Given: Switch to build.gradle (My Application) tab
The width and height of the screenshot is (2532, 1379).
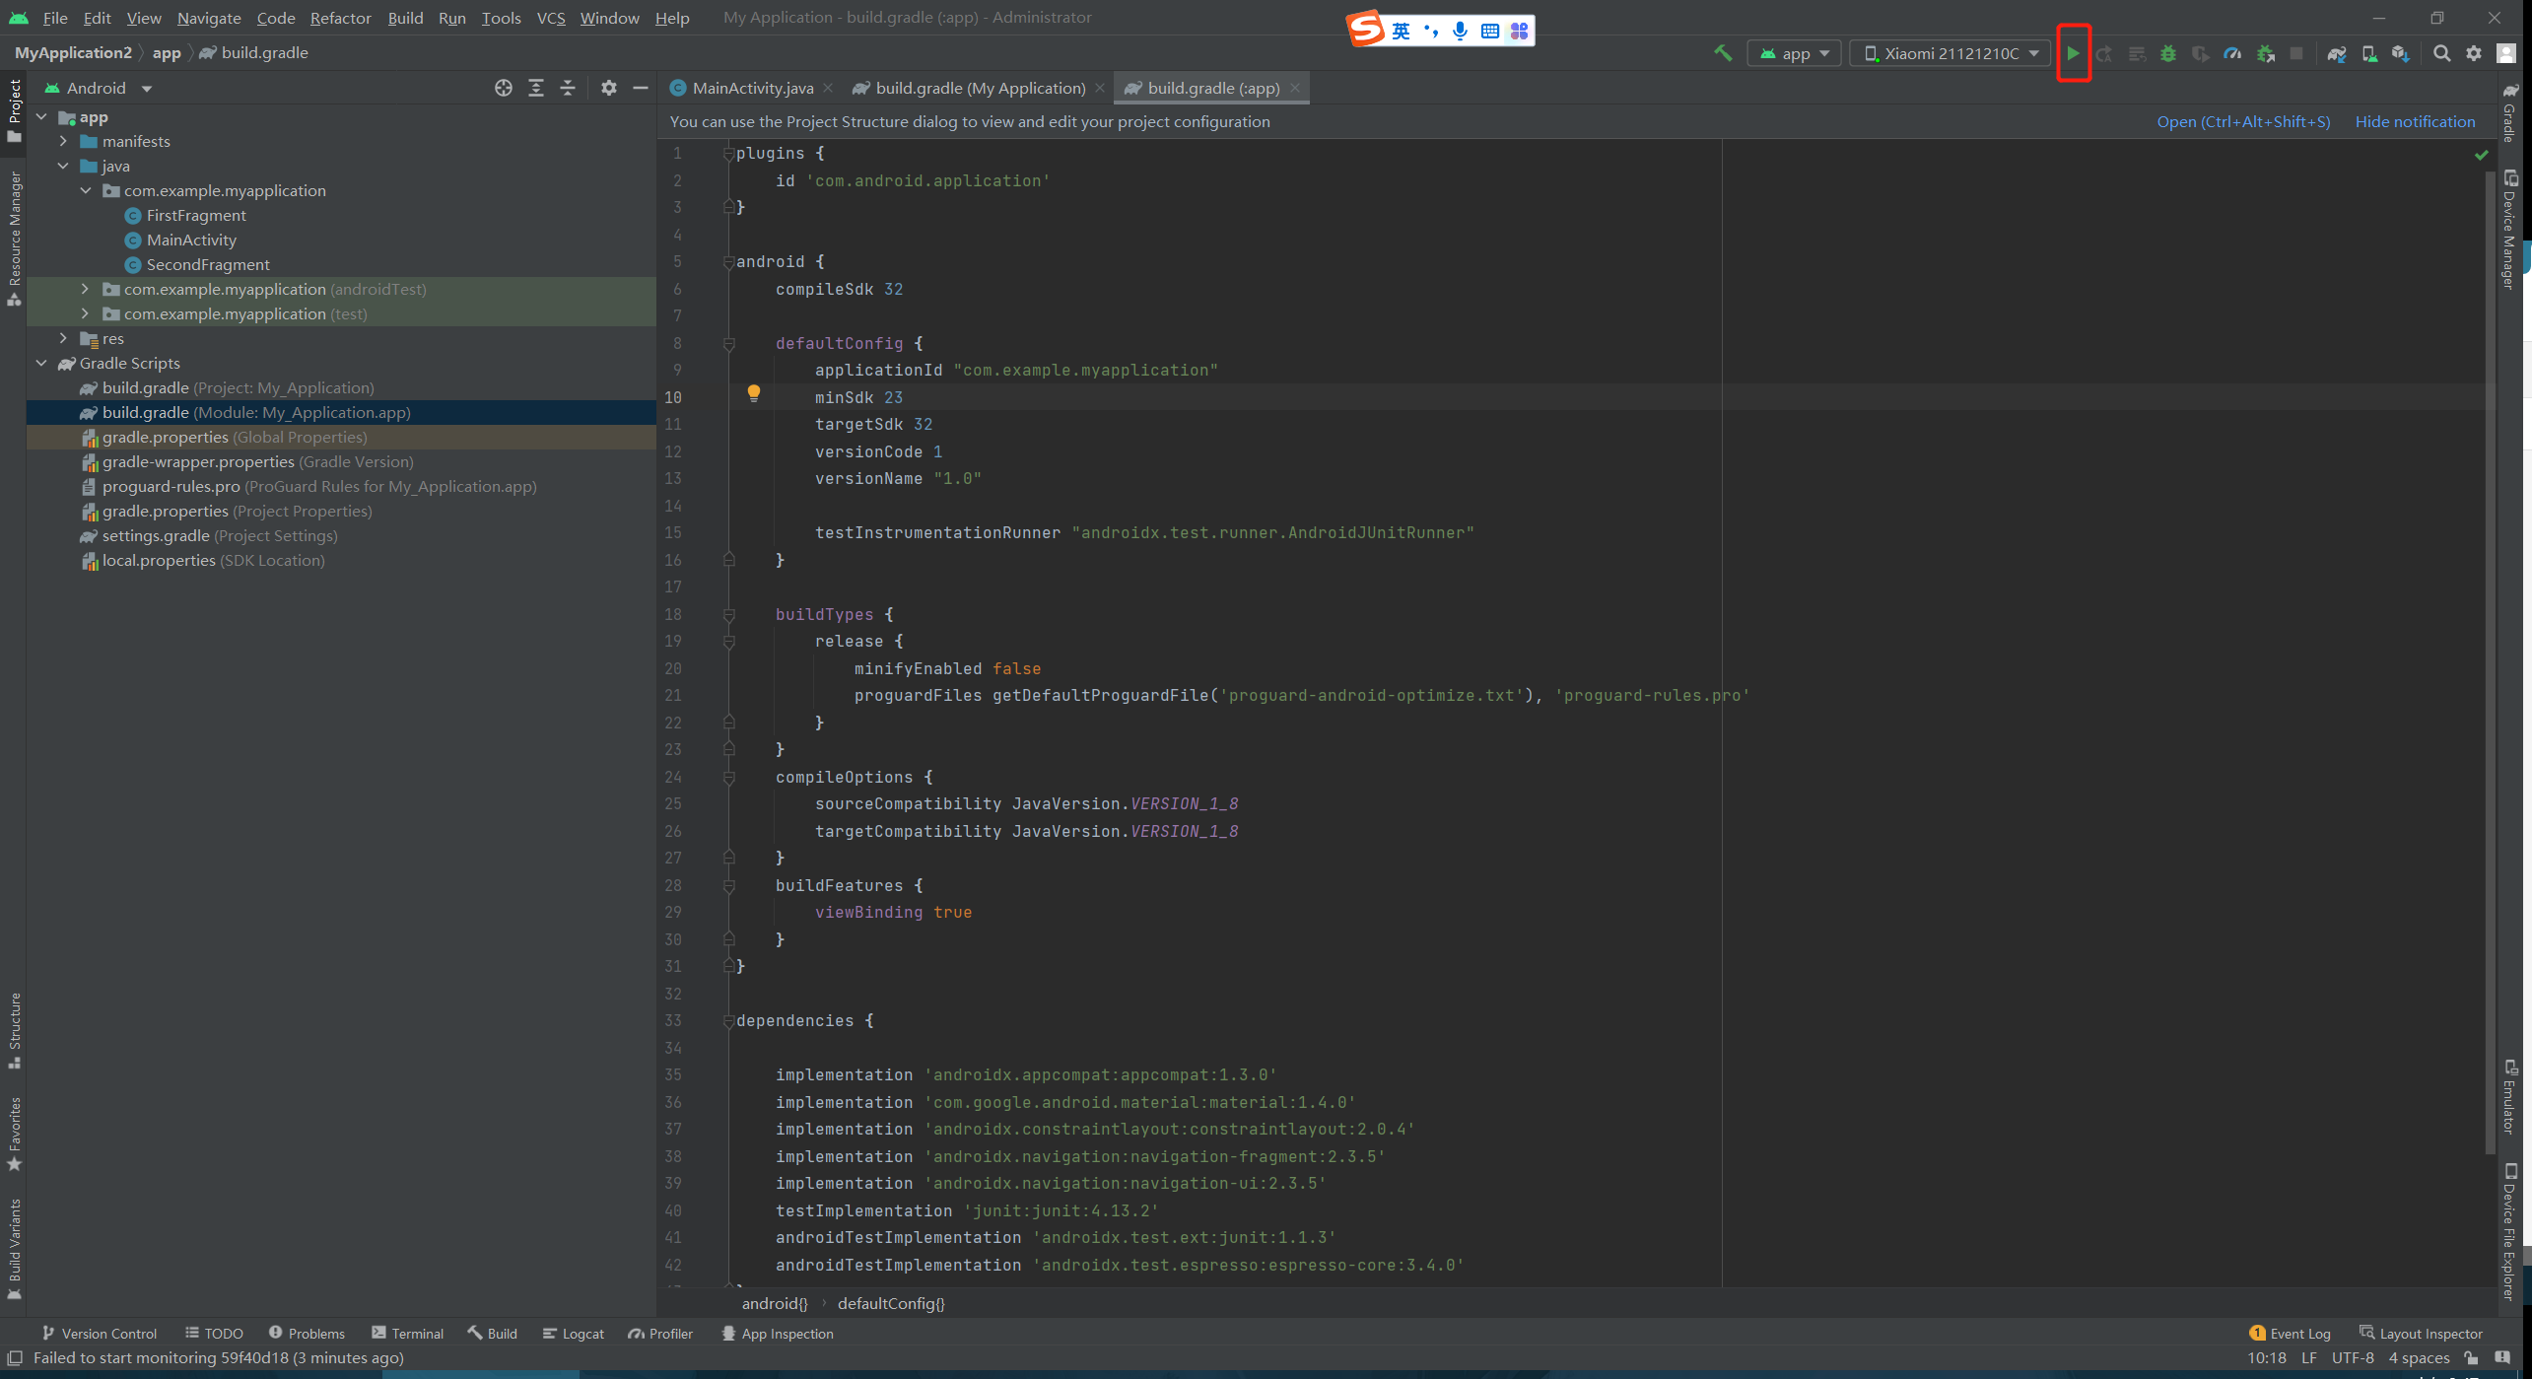Looking at the screenshot, I should point(980,88).
